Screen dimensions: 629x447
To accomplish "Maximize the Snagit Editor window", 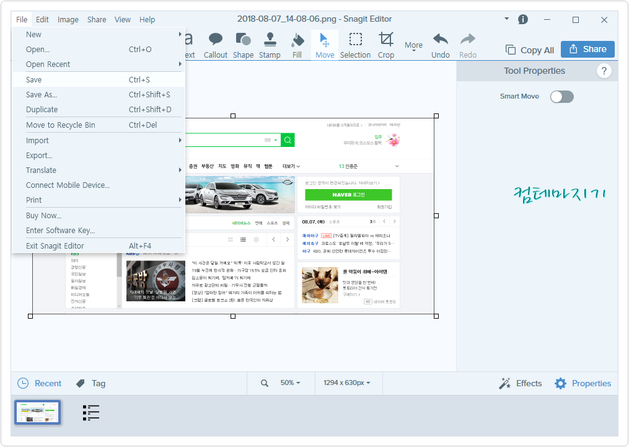I will coord(576,20).
